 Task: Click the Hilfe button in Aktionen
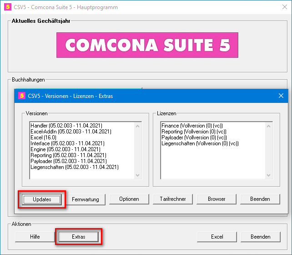[x=35, y=237]
